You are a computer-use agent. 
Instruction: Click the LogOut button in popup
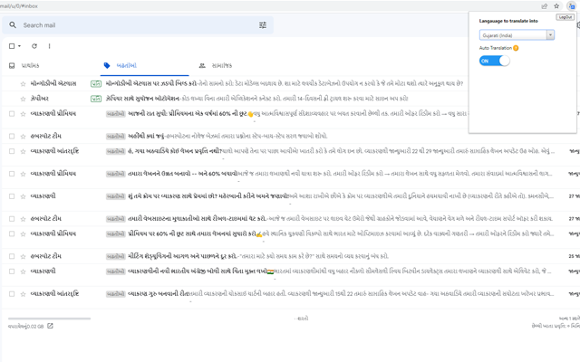[x=565, y=17]
